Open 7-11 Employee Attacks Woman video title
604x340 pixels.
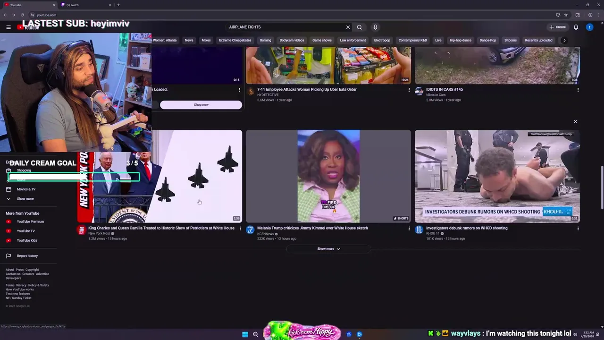point(307,89)
